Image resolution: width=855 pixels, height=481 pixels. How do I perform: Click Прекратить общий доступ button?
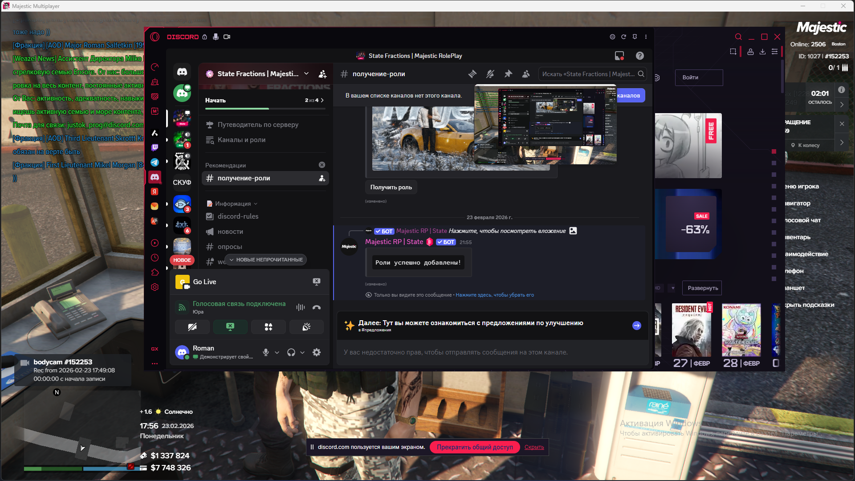(x=474, y=447)
